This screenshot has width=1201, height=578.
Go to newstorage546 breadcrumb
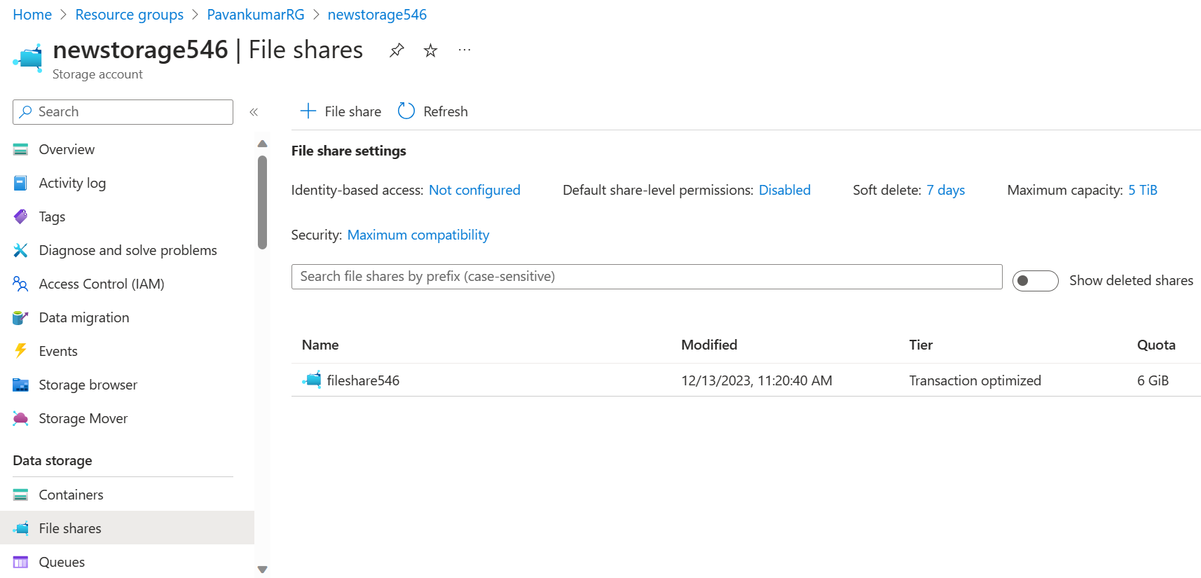click(x=377, y=15)
